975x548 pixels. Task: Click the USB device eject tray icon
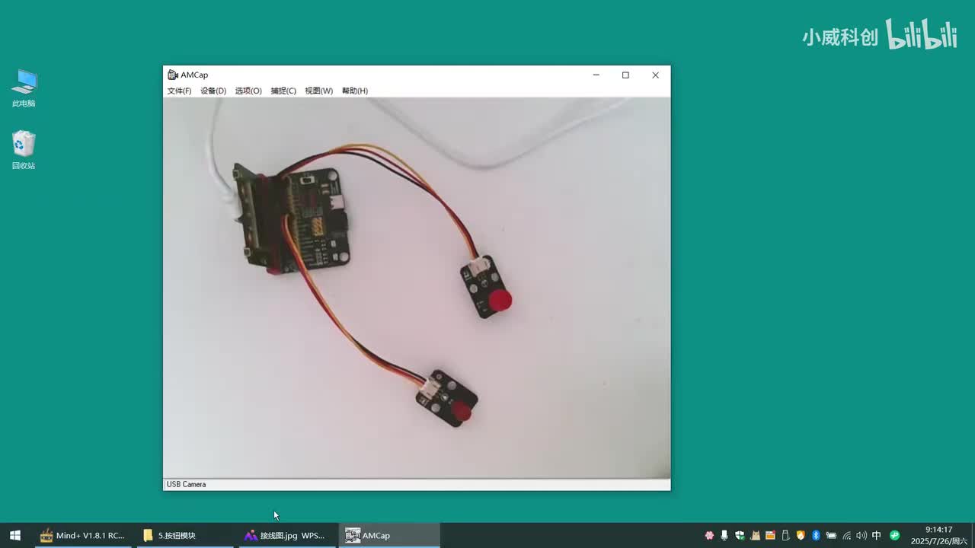pyautogui.click(x=785, y=536)
